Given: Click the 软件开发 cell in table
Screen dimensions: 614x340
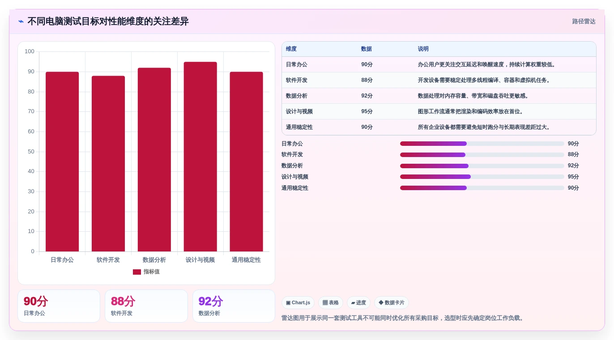Looking at the screenshot, I should 297,80.
